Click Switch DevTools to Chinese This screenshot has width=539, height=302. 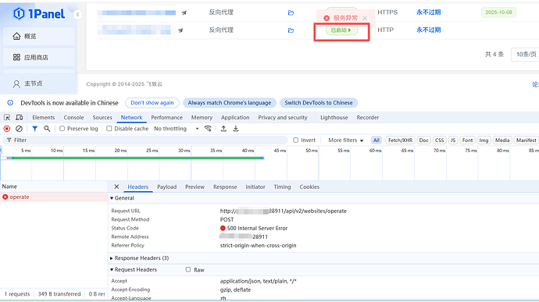(319, 103)
